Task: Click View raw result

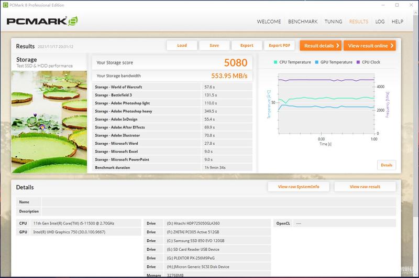Action: click(x=365, y=187)
